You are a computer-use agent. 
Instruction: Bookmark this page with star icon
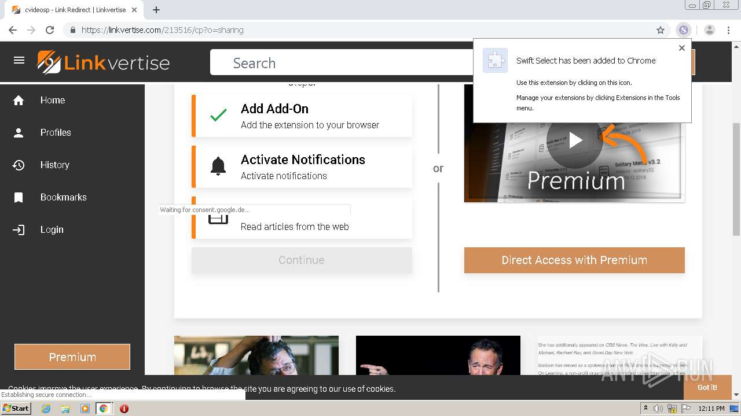tap(661, 30)
